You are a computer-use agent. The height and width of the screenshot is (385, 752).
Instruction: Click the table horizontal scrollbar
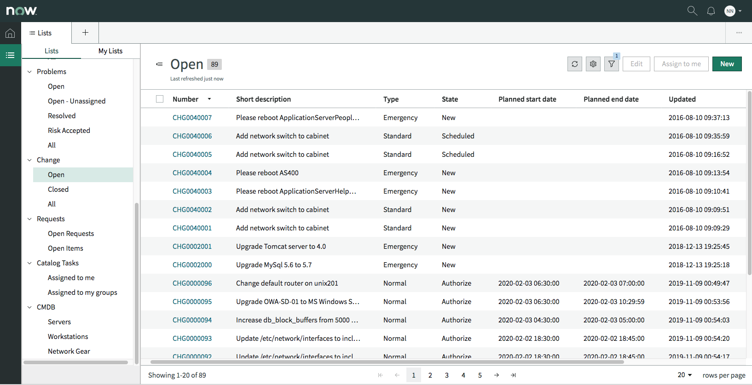(387, 362)
